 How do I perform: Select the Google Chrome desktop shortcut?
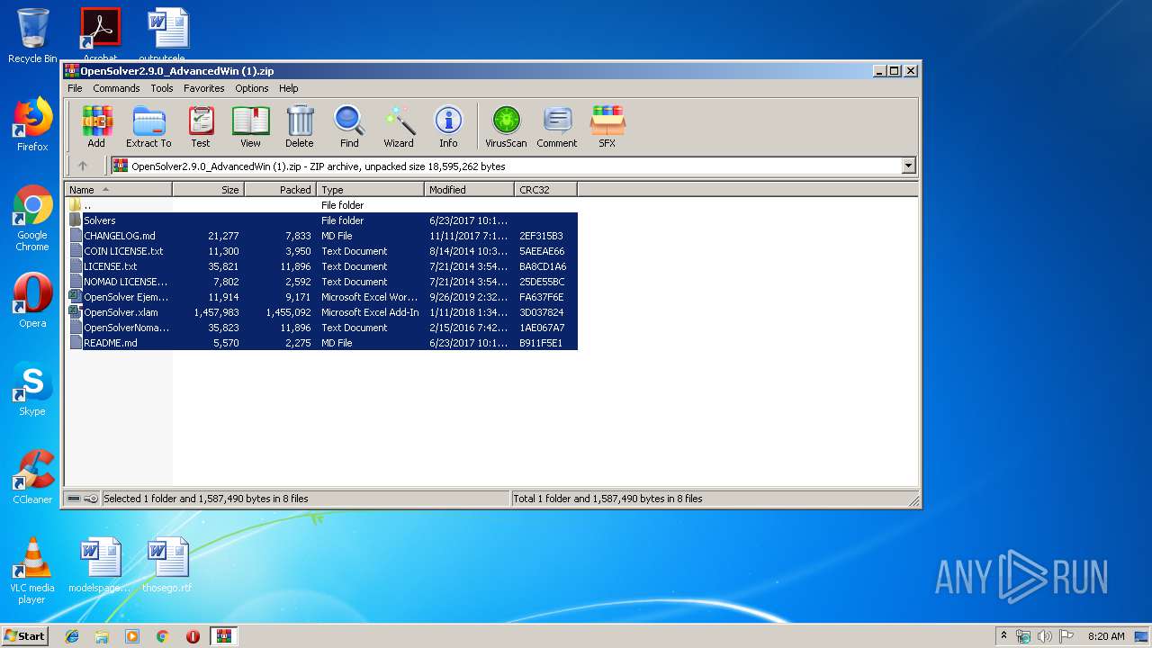[32, 218]
